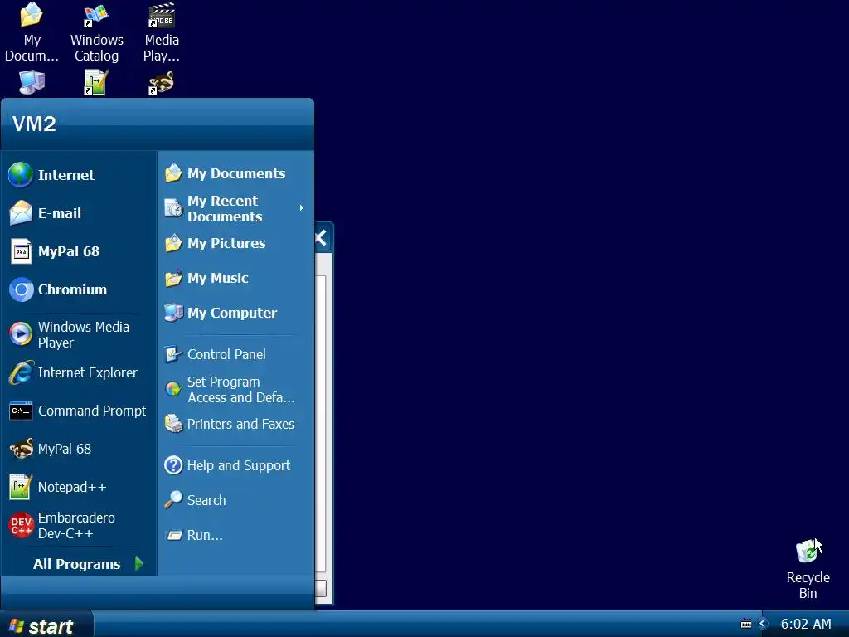Launch Internet Explorer
The width and height of the screenshot is (849, 637).
coord(79,372)
